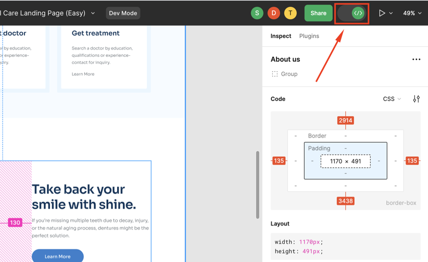Click the Group frame icon
Screen dimensions: 428x262
click(x=274, y=74)
